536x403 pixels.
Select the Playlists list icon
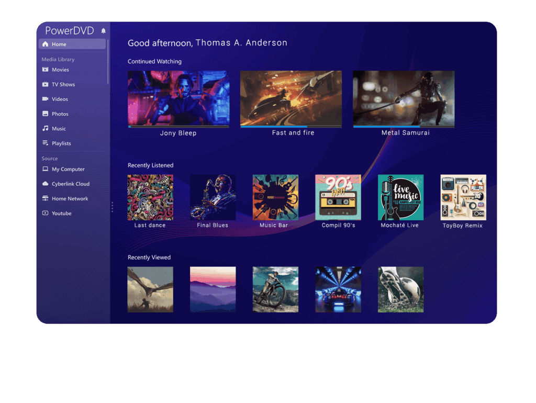(x=45, y=143)
